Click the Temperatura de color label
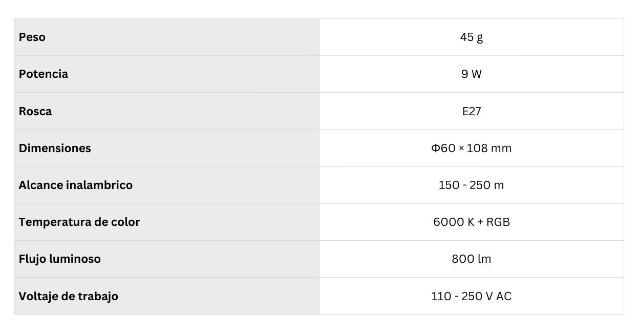This screenshot has width=640, height=333. coord(79,222)
